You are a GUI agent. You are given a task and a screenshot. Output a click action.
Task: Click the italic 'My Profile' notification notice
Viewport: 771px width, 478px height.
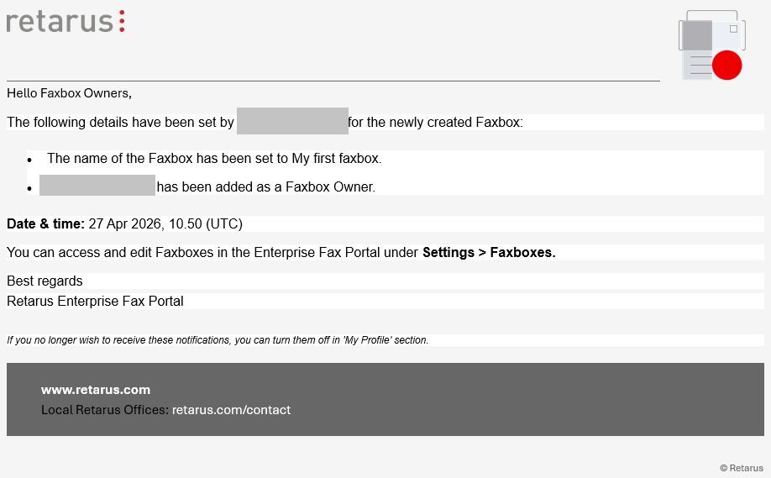click(x=218, y=340)
